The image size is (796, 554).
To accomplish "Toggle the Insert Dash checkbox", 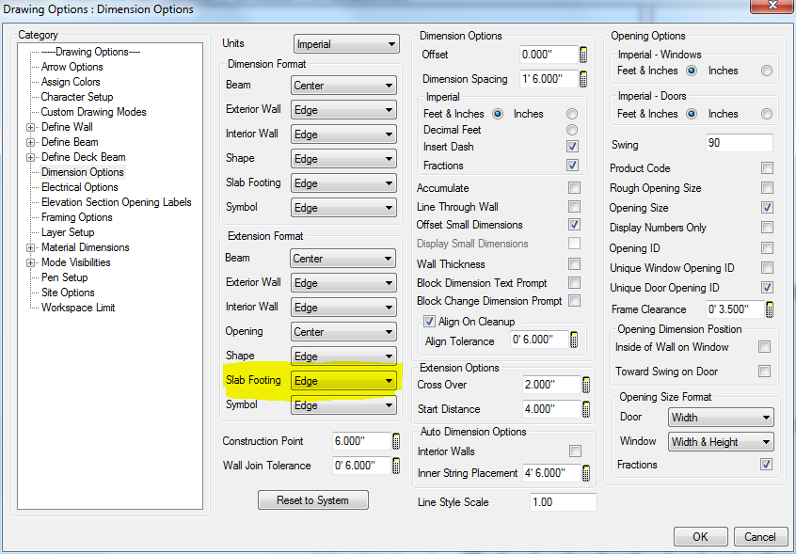I will click(x=573, y=147).
